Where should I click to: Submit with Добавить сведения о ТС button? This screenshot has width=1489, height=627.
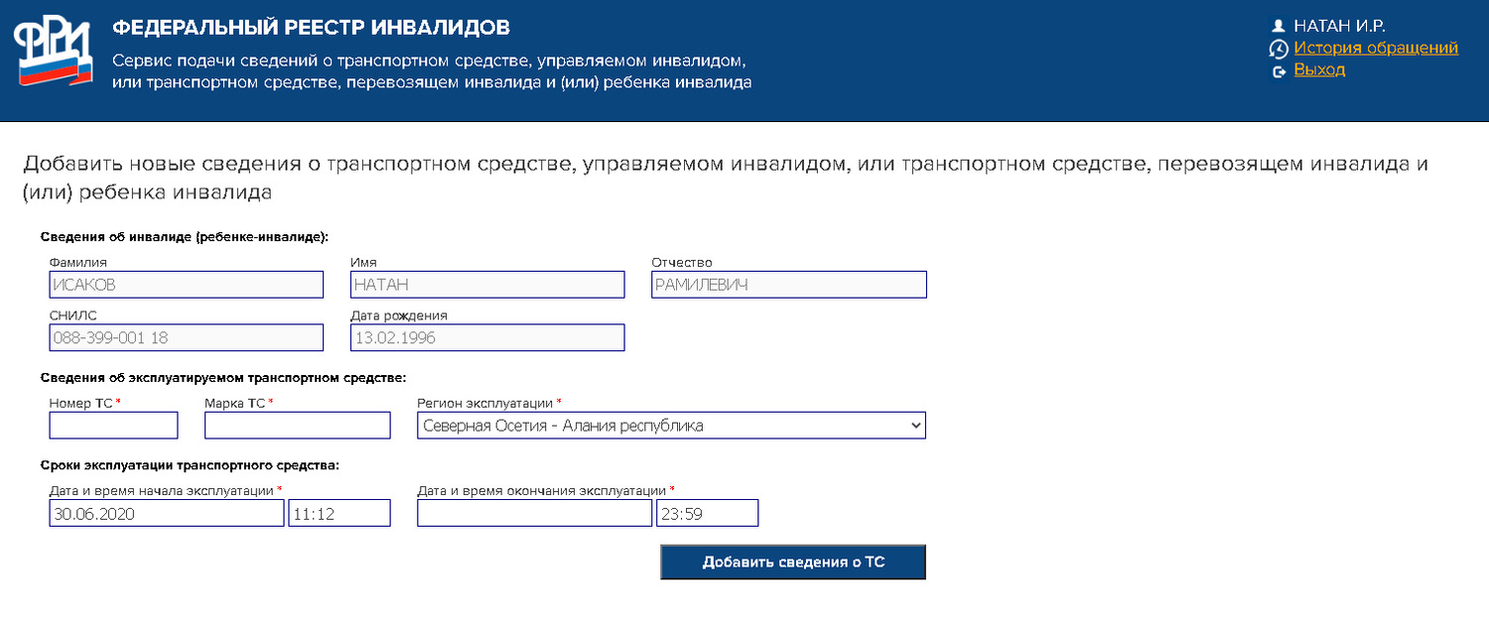[x=793, y=562]
